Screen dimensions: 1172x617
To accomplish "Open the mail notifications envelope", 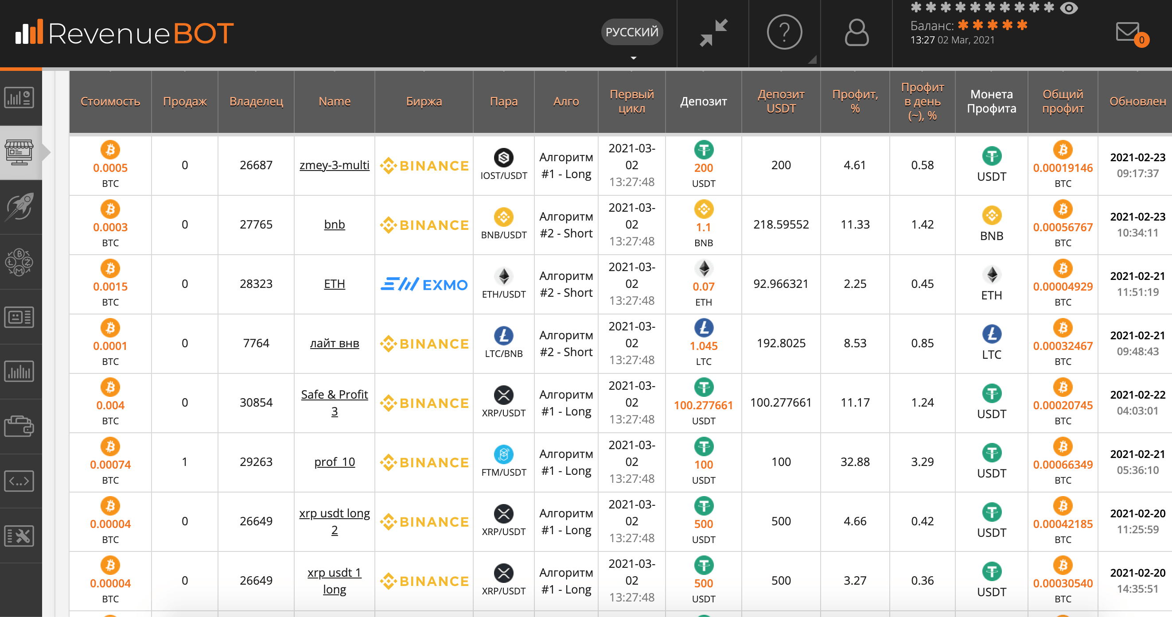I will (1128, 32).
